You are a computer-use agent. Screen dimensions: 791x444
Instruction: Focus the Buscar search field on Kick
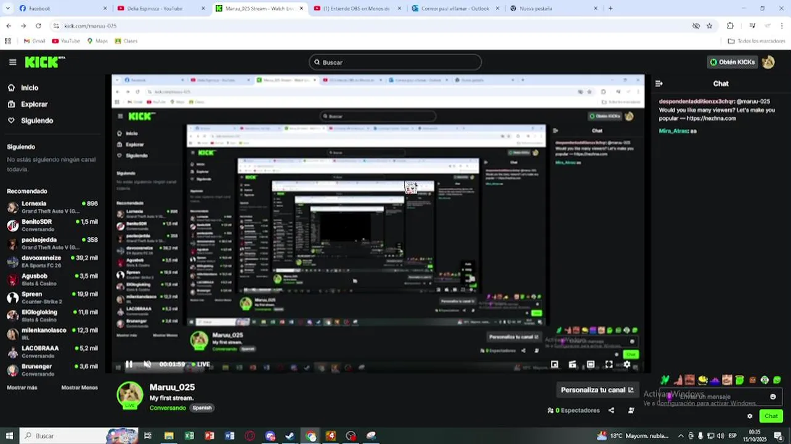395,62
